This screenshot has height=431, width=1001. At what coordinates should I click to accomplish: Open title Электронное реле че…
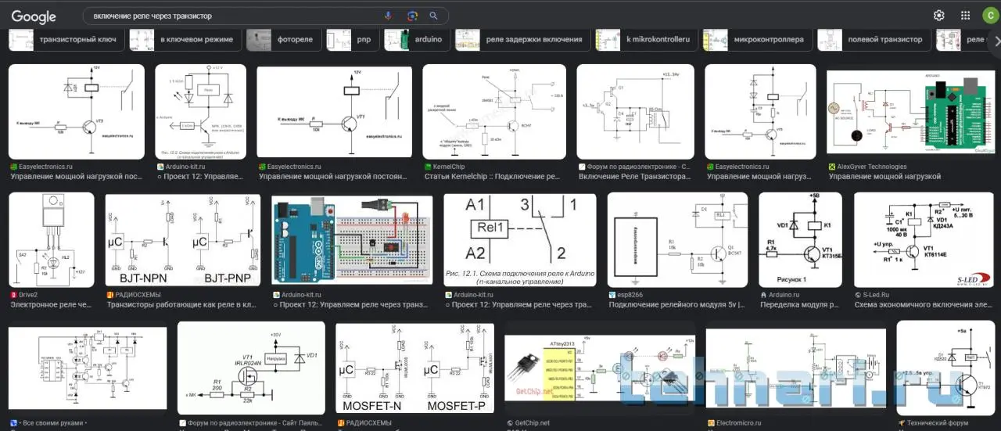[x=51, y=305]
